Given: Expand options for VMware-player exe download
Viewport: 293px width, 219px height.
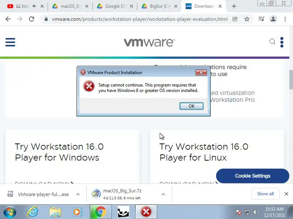Looking at the screenshot, I should [x=78, y=194].
